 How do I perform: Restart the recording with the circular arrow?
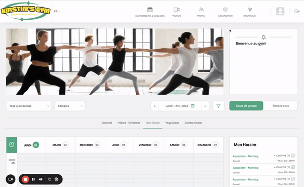click(50, 179)
